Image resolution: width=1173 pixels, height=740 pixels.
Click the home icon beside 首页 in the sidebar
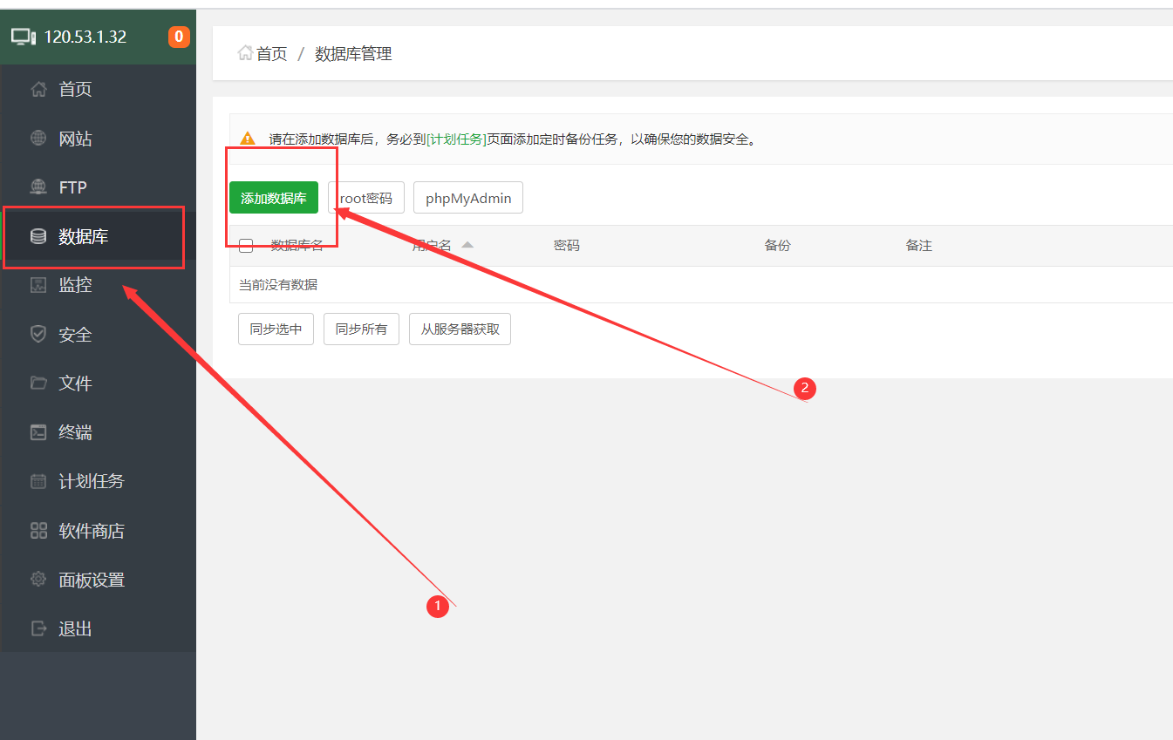point(38,89)
